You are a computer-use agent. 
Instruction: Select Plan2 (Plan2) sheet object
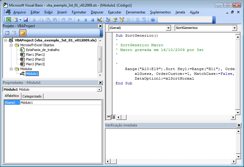pyautogui.click(x=35, y=59)
